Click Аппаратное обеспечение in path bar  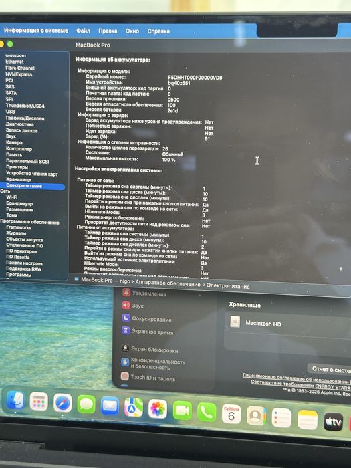coord(168,284)
